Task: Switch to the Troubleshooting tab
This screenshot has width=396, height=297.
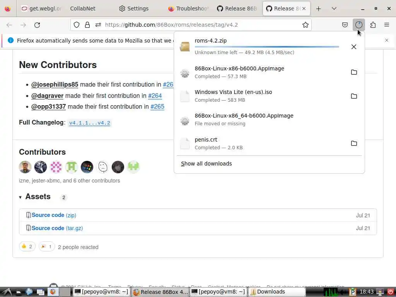Action: click(x=188, y=9)
